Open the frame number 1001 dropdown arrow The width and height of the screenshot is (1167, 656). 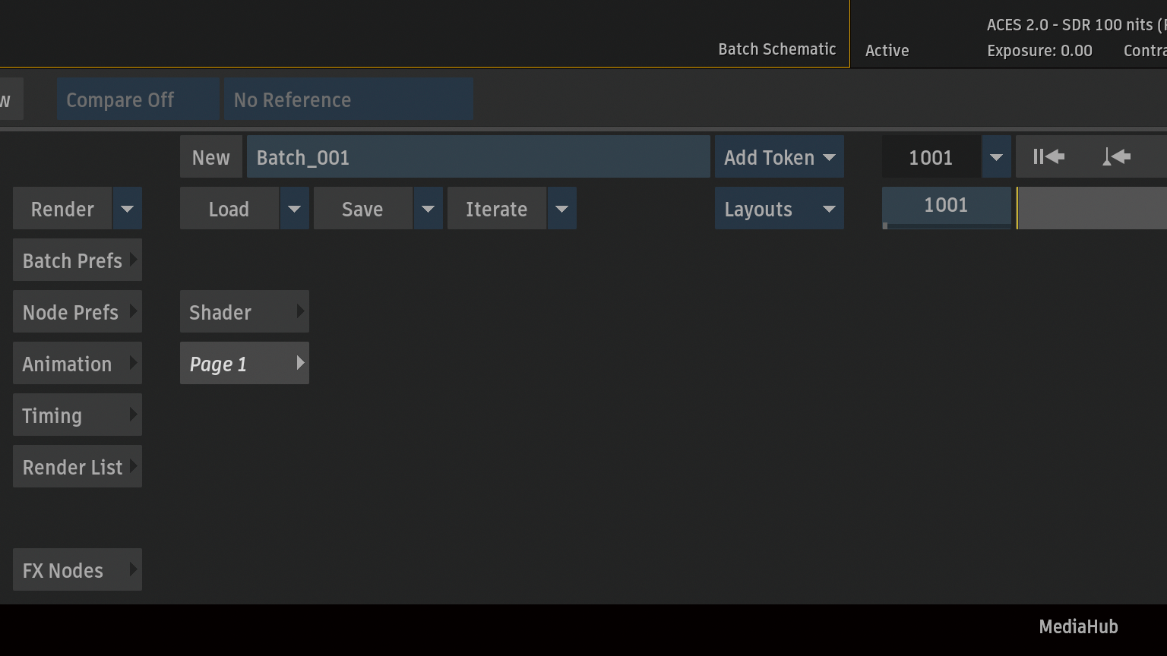click(x=996, y=157)
